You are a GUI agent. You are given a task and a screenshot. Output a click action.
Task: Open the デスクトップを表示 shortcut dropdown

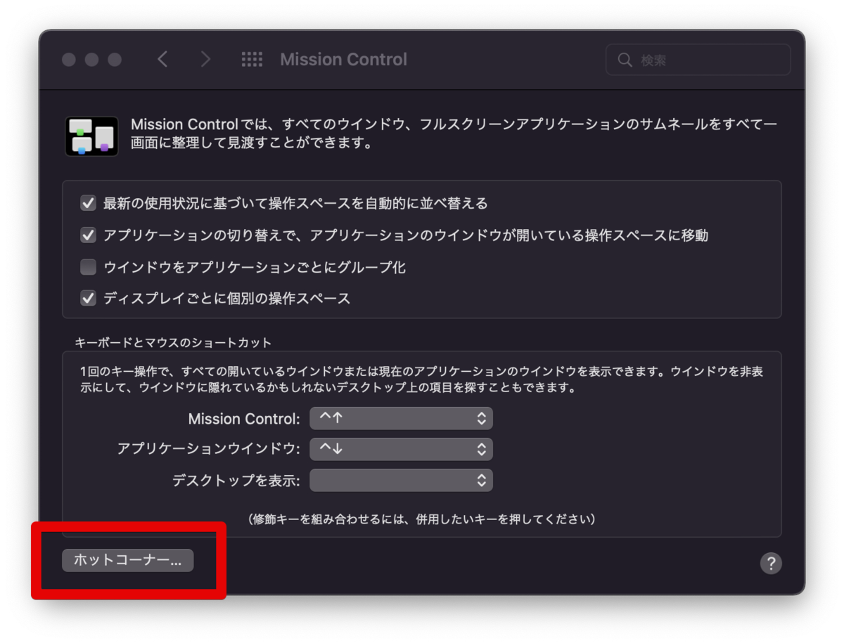(x=402, y=480)
